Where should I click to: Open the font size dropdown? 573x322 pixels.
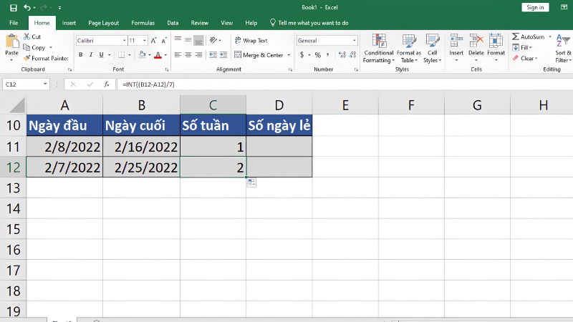pyautogui.click(x=145, y=41)
